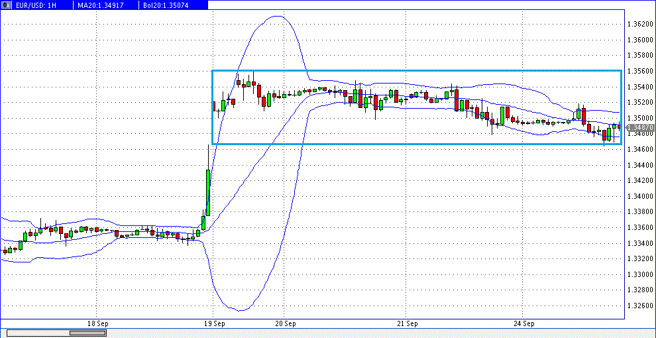Click the 1.36000 price level

pos(640,40)
